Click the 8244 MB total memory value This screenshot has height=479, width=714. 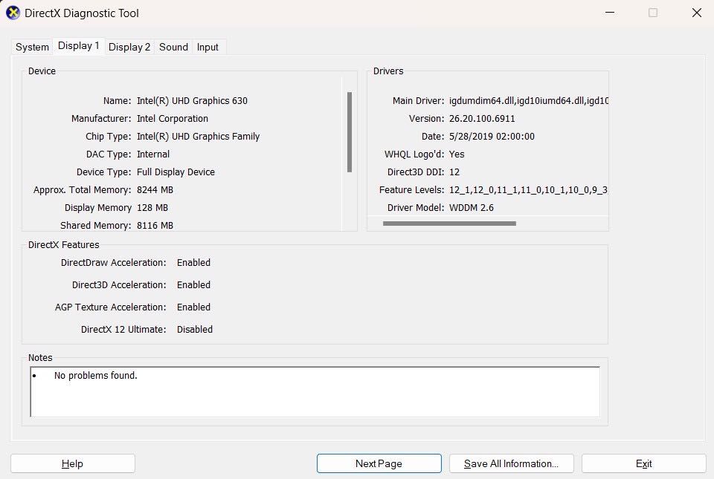click(155, 190)
